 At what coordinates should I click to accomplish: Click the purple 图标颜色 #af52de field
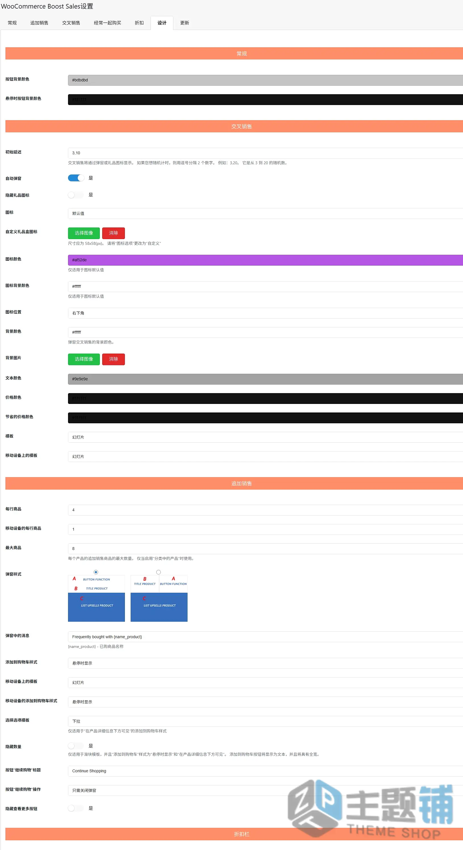point(266,260)
